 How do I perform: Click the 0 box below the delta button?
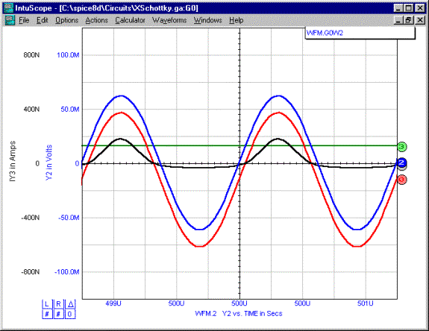coord(70,314)
